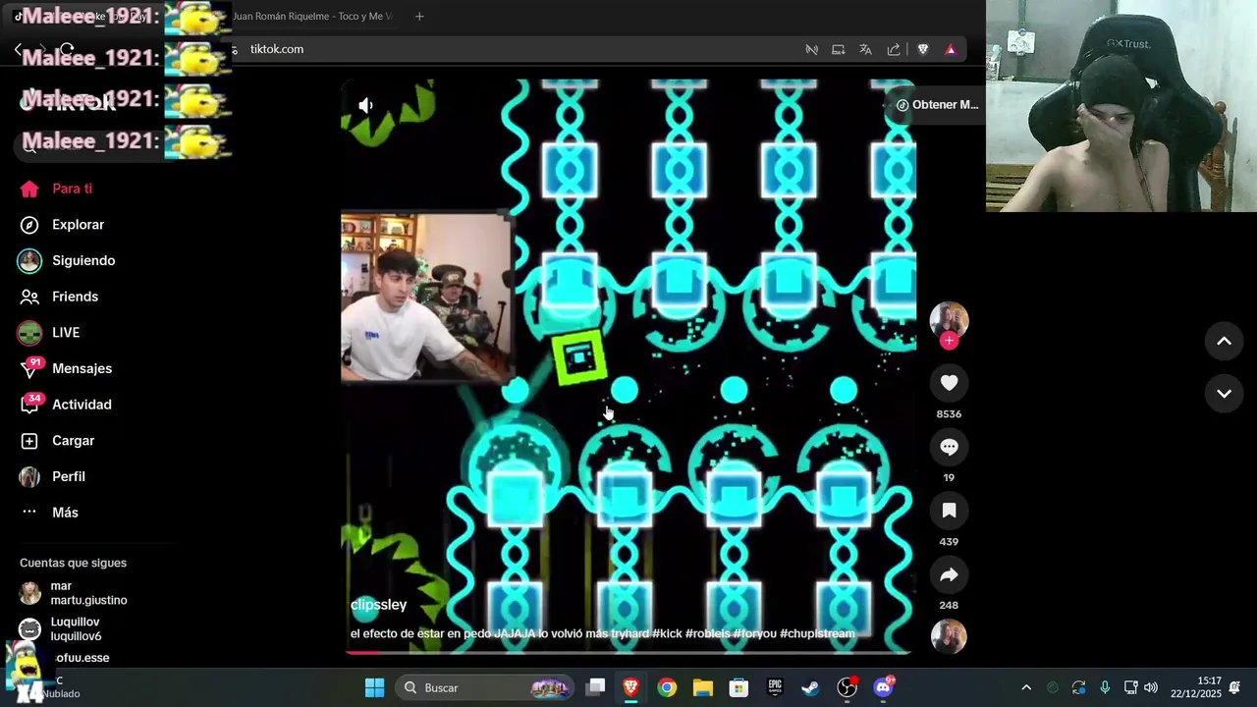Click the crossed-out media icon in address bar

click(811, 49)
